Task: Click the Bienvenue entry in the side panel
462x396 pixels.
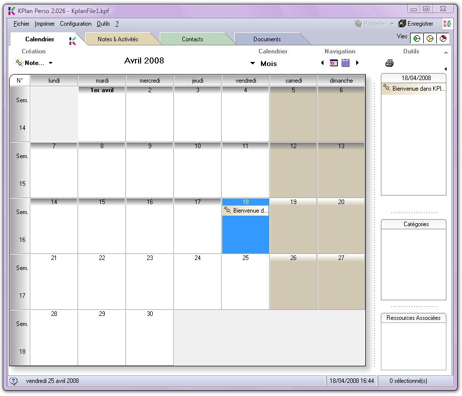Action: coord(414,89)
